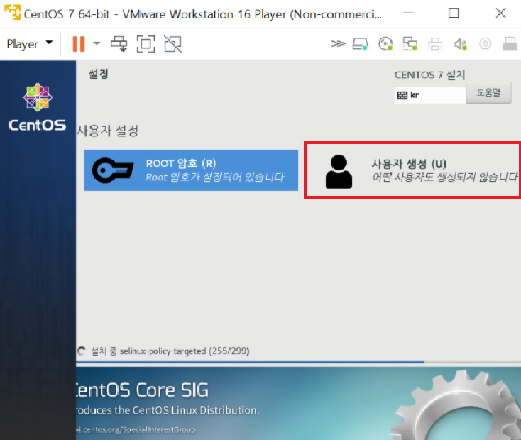The width and height of the screenshot is (521, 440).
Task: Click the Send Ctrl+Alt+Del icon
Action: [x=119, y=43]
